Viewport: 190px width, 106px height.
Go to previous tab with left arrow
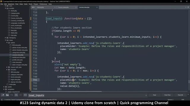tap(32, 7)
